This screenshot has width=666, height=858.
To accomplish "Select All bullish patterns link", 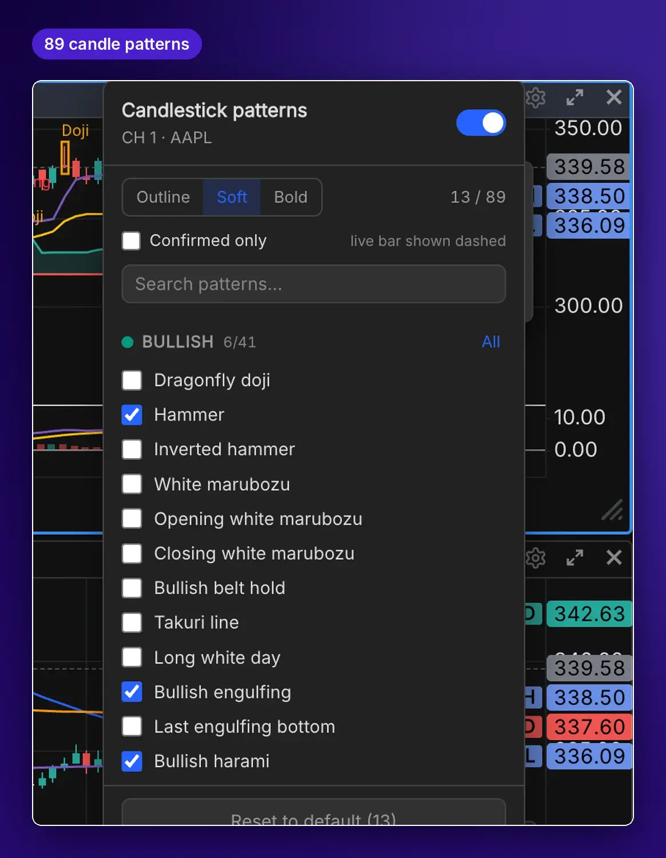I will (491, 342).
